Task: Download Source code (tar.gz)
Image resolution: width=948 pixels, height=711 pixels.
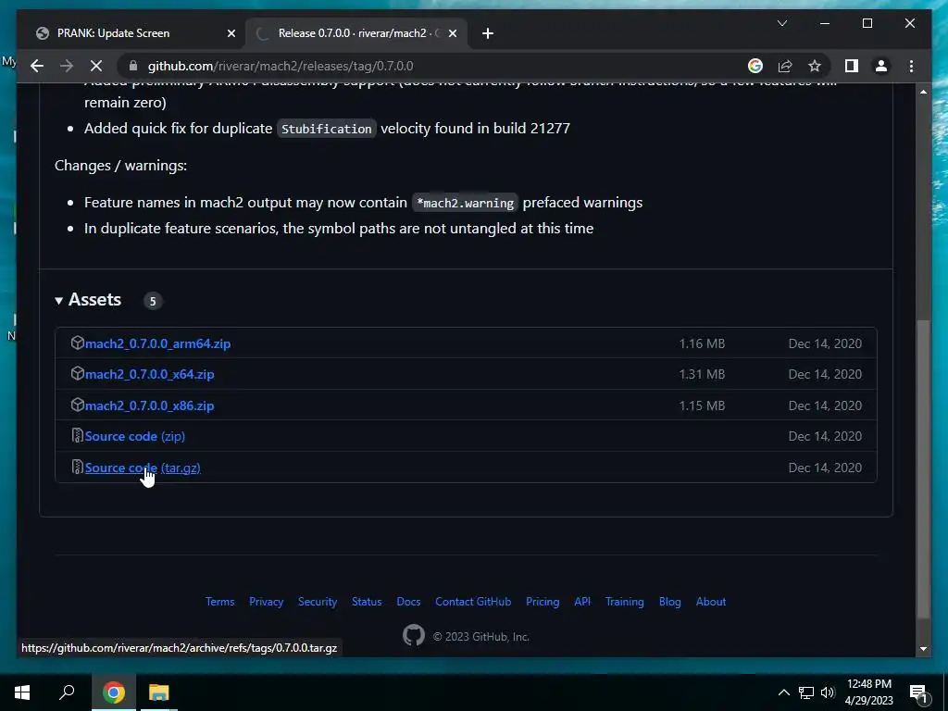Action: point(143,468)
